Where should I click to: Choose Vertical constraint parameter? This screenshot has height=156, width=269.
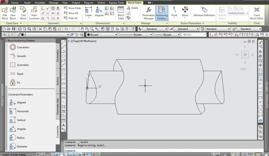click(x=17, y=120)
